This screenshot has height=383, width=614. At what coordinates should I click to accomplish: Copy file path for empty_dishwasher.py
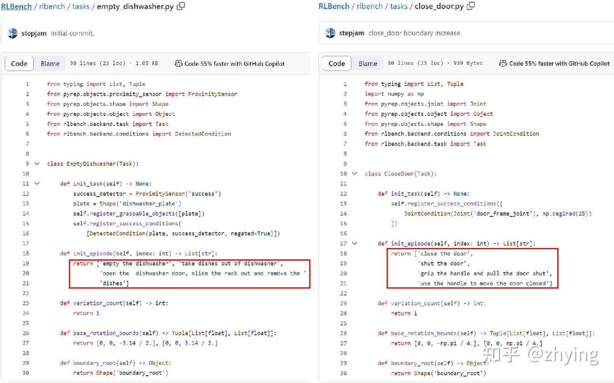180,6
